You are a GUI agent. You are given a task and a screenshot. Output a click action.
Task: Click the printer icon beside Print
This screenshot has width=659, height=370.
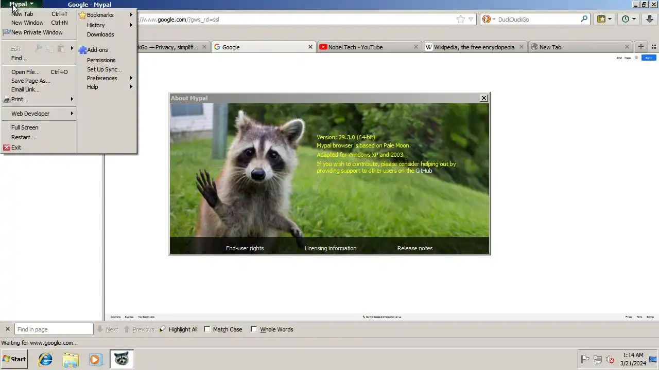[6, 99]
